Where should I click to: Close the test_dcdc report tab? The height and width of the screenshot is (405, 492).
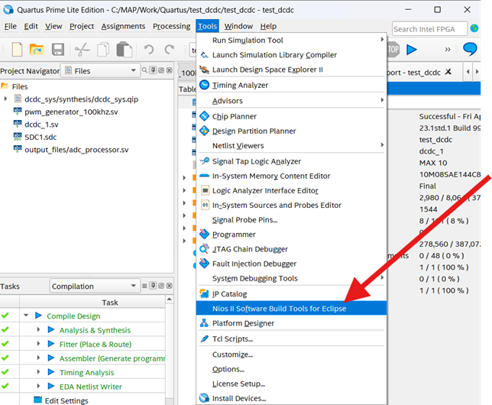(x=448, y=72)
